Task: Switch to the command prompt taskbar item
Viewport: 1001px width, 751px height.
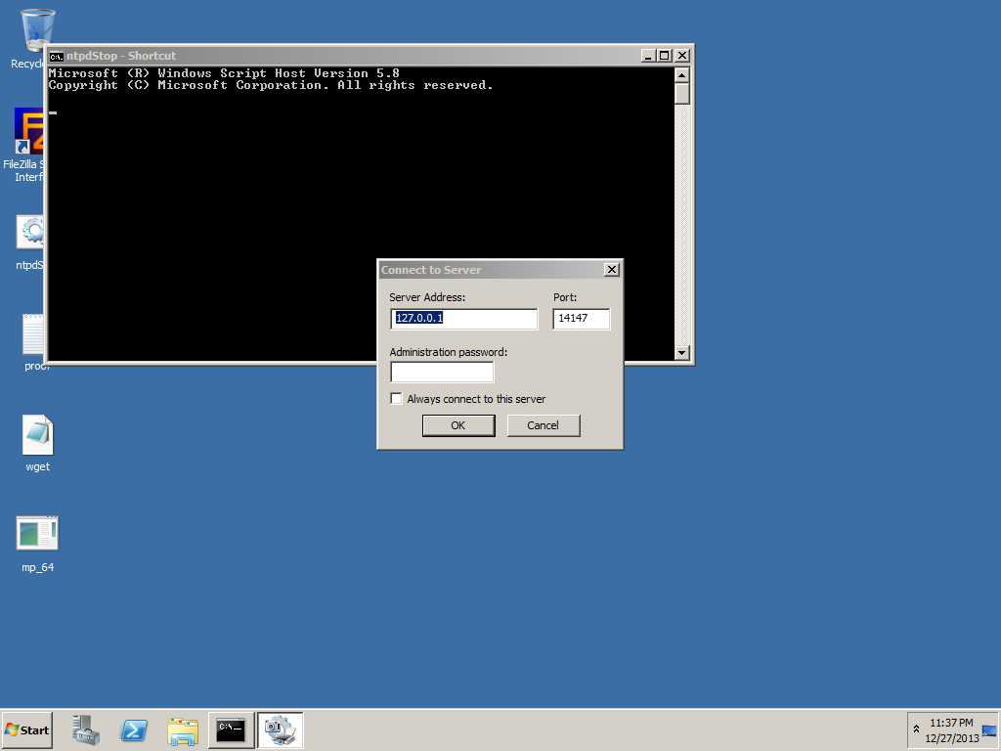Action: pos(231,729)
